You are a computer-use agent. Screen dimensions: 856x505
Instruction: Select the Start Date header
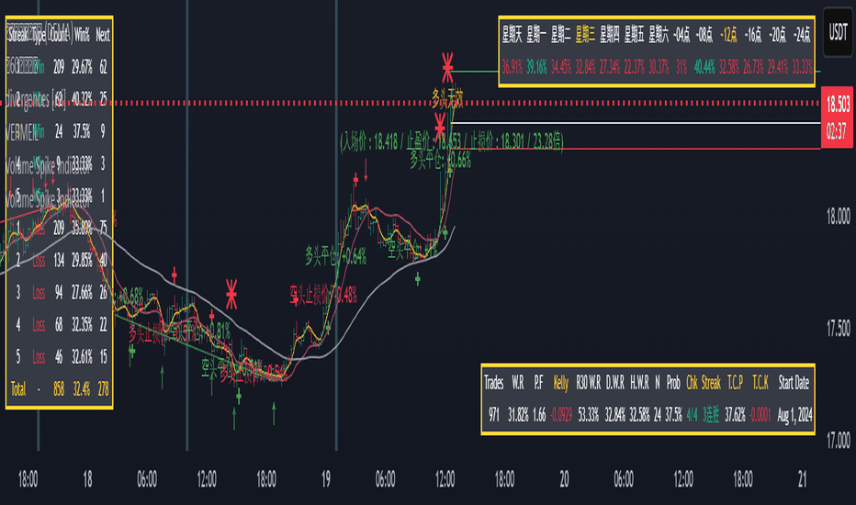coord(794,383)
